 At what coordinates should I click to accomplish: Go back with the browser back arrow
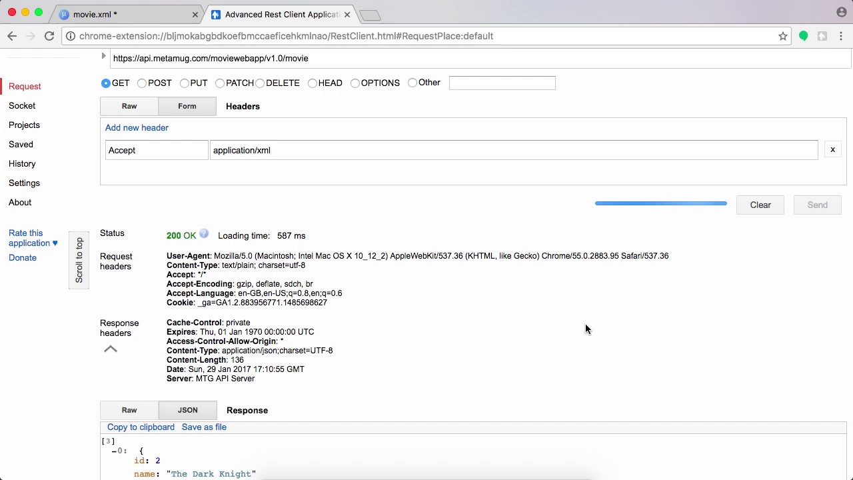[x=12, y=36]
